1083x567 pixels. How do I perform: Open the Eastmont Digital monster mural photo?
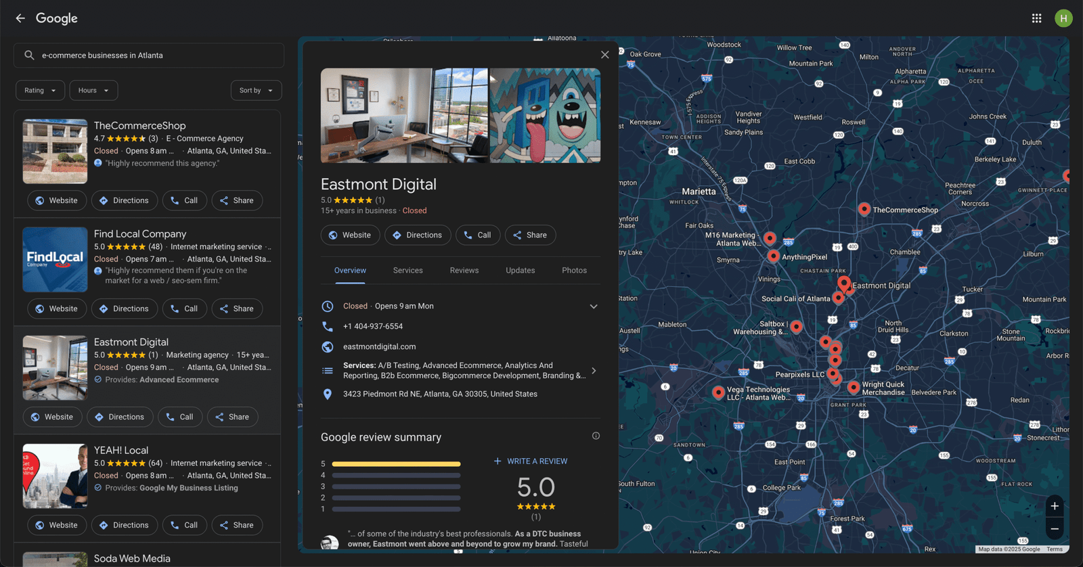545,116
